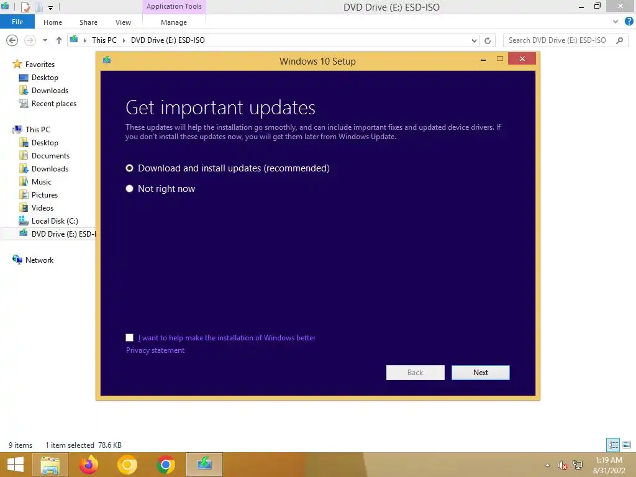Click the Properties quick access icon
Viewport: 636px width, 477px height.
coord(25,7)
